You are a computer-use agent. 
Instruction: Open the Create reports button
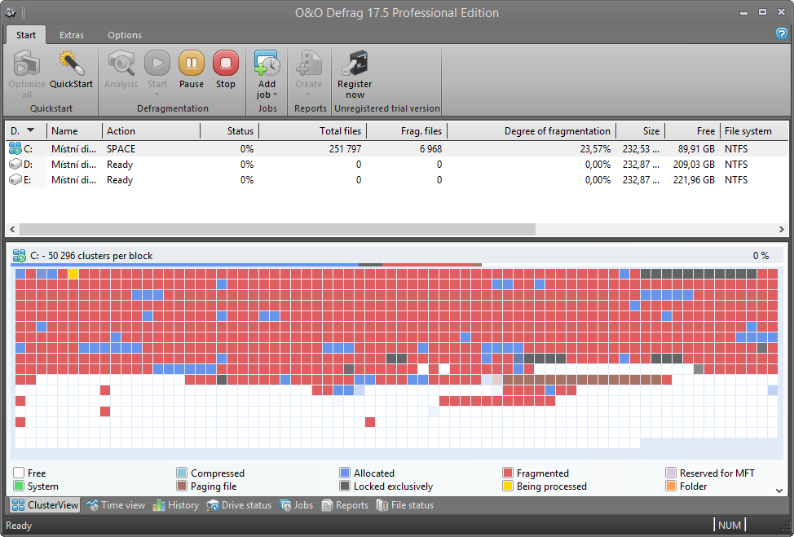point(308,73)
